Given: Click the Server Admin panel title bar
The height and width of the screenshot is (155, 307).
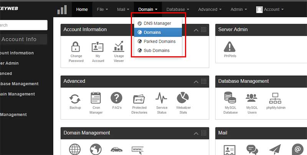Looking at the screenshot, I should (261, 30).
